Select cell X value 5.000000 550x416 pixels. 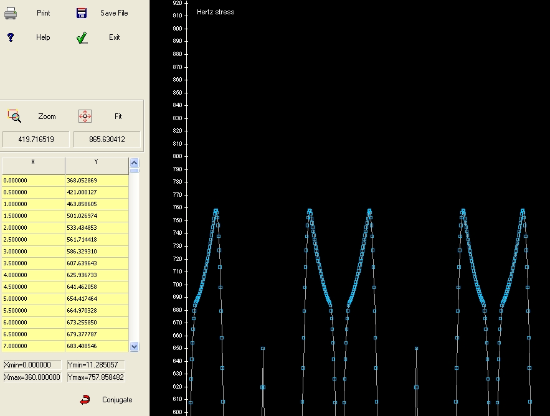(x=33, y=299)
